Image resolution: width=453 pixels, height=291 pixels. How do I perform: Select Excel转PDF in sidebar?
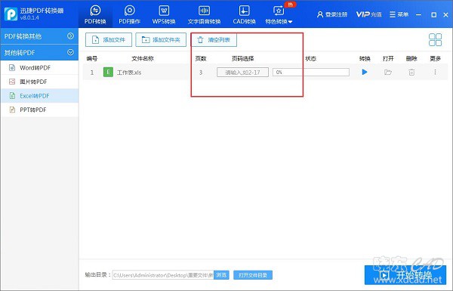click(x=39, y=96)
